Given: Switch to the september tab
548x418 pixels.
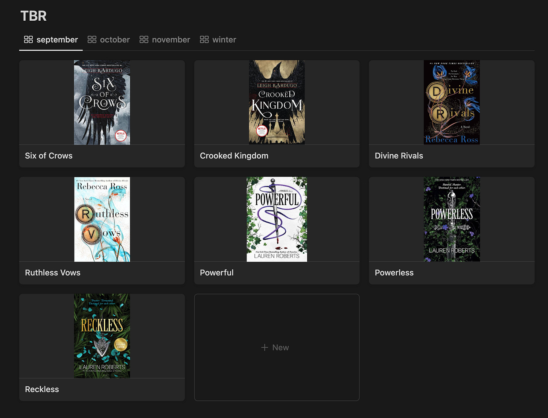Looking at the screenshot, I should point(51,40).
